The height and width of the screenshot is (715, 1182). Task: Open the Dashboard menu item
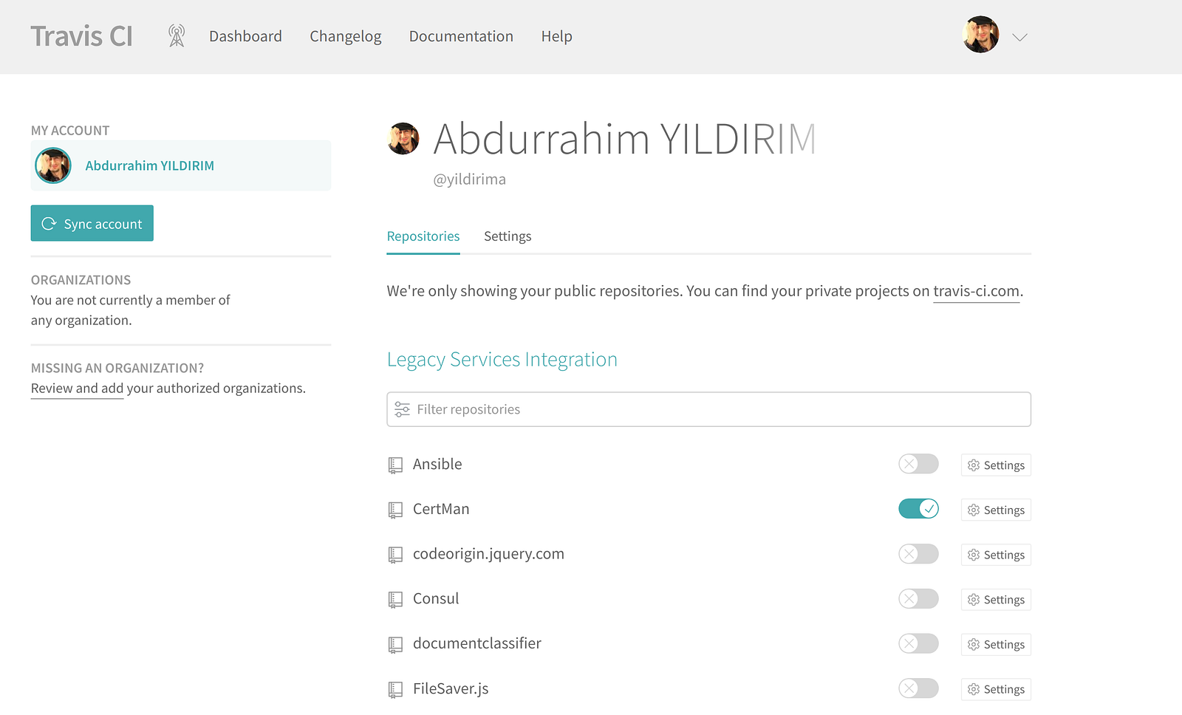click(245, 36)
